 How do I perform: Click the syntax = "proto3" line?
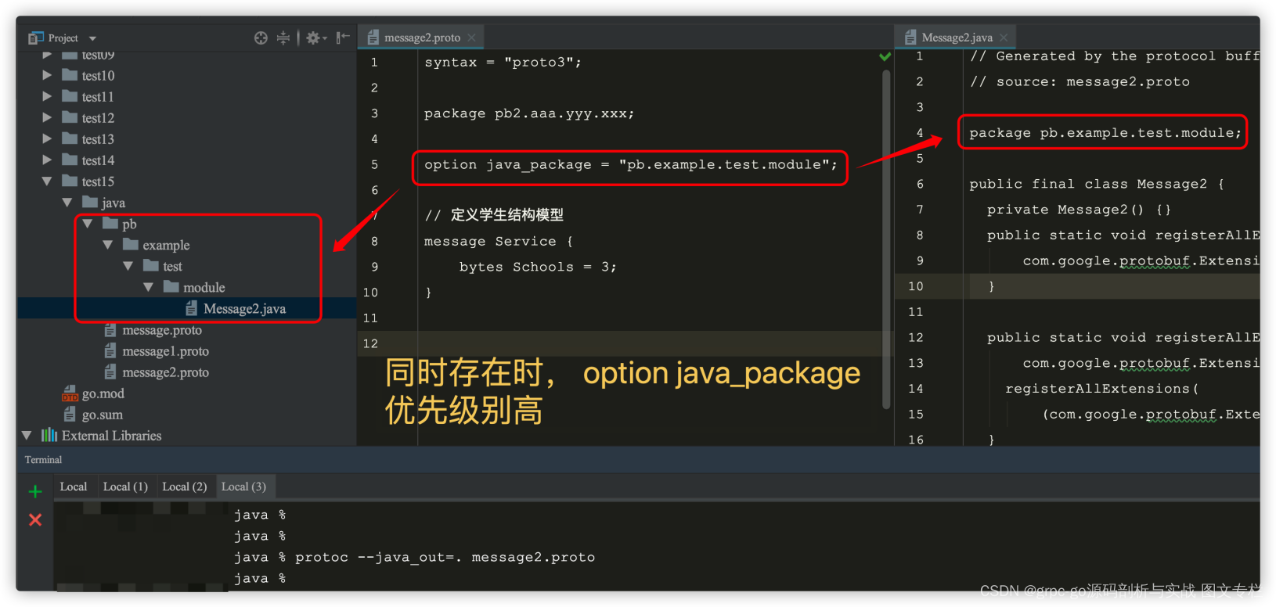(x=503, y=62)
